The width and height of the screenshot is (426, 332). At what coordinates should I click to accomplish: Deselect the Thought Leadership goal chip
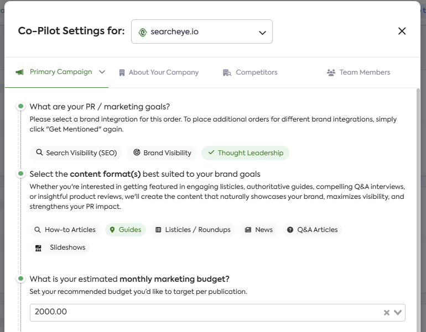[245, 153]
